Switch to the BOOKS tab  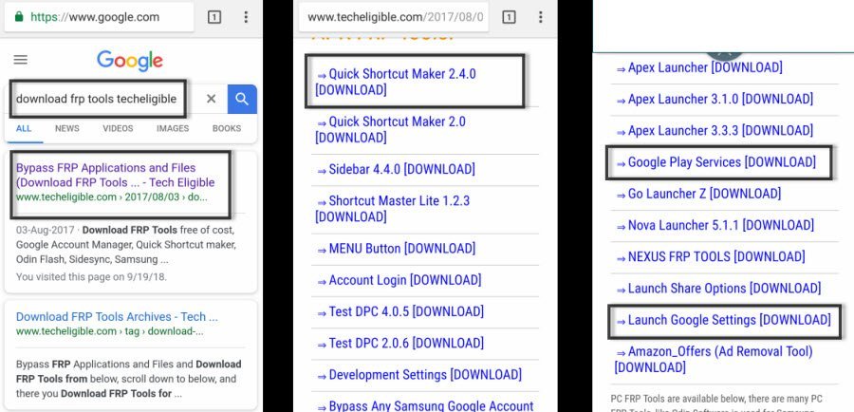227,128
